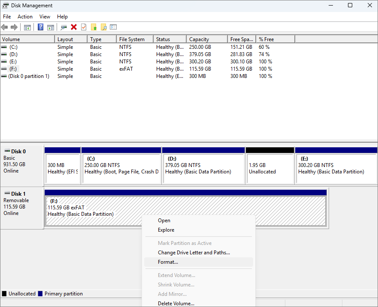Click the blue Help question mark icon
The image size is (378, 307).
[x=40, y=27]
